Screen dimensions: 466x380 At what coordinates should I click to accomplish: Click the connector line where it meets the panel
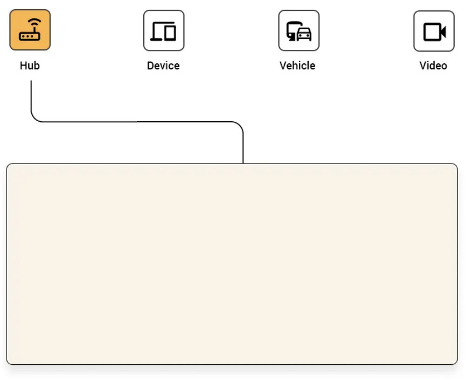point(243,161)
